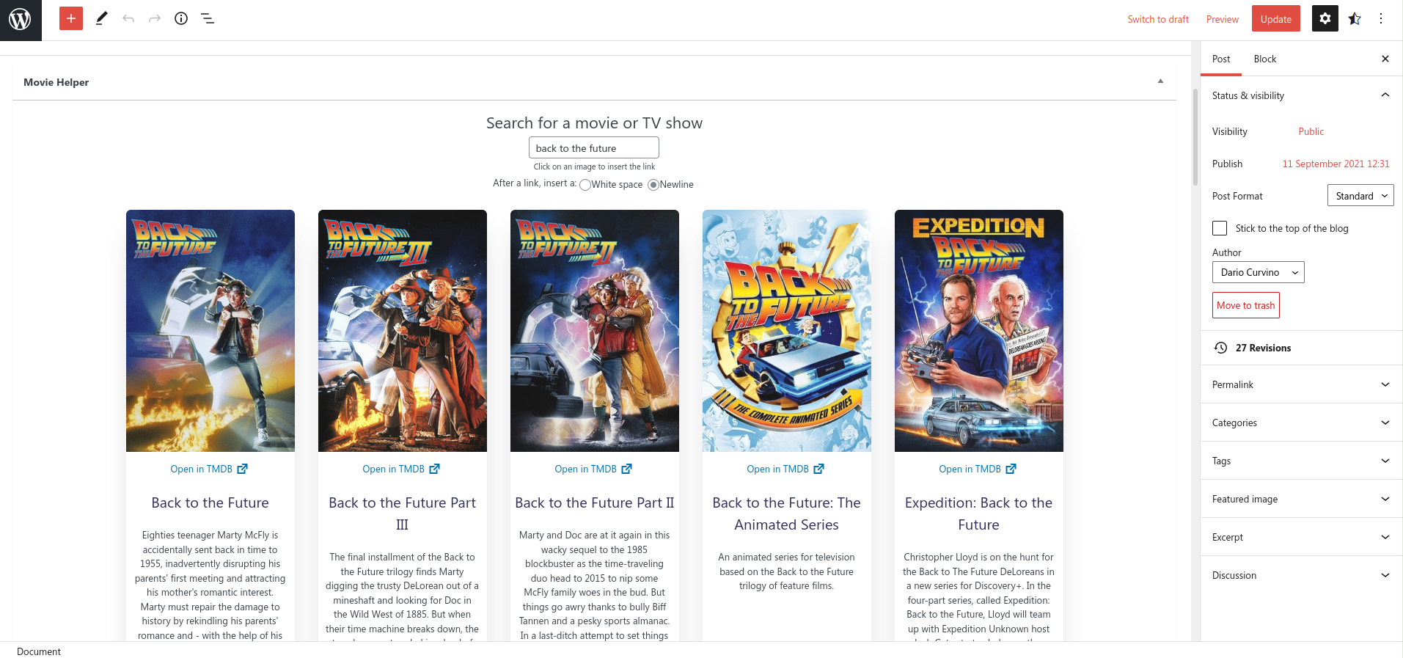Click the sidebar vertical scrollbar

1195,136
